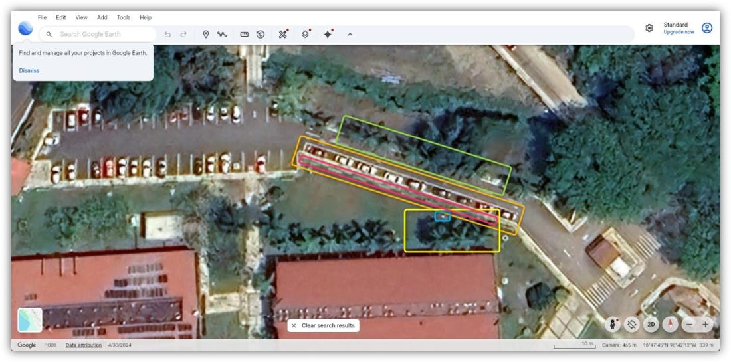
Task: Toggle Street View pegman
Action: (613, 325)
